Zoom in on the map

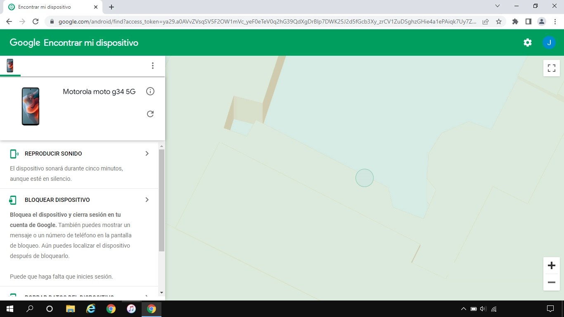[552, 265]
